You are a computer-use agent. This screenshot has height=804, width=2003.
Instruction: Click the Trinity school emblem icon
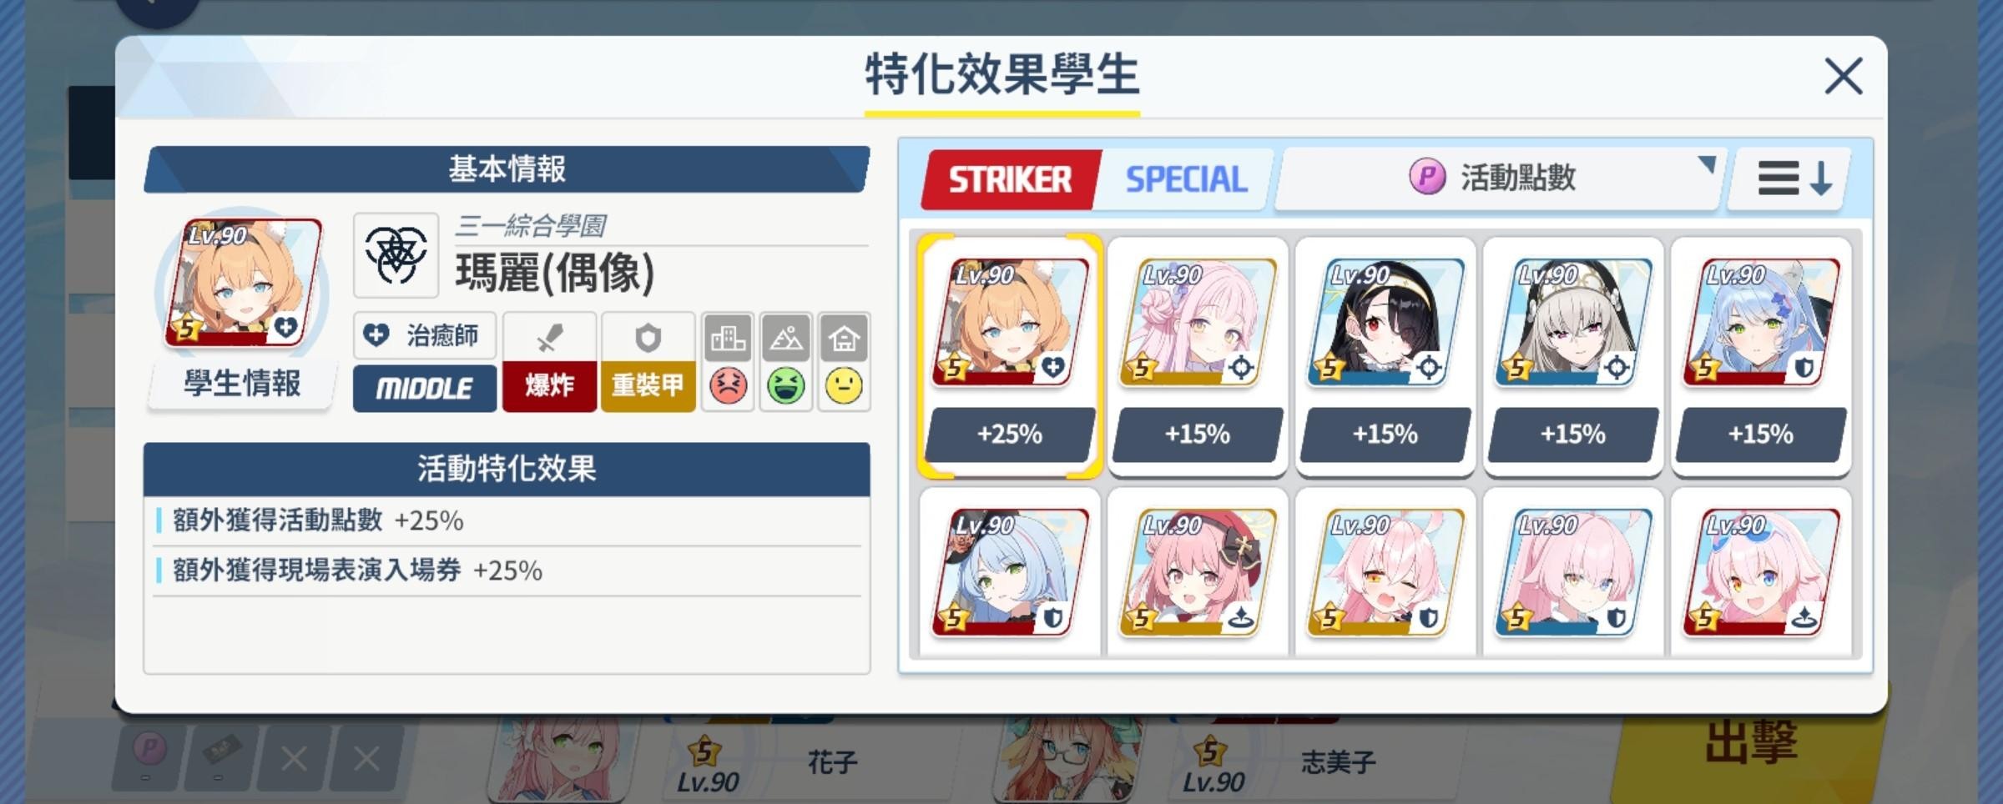pyautogui.click(x=396, y=255)
